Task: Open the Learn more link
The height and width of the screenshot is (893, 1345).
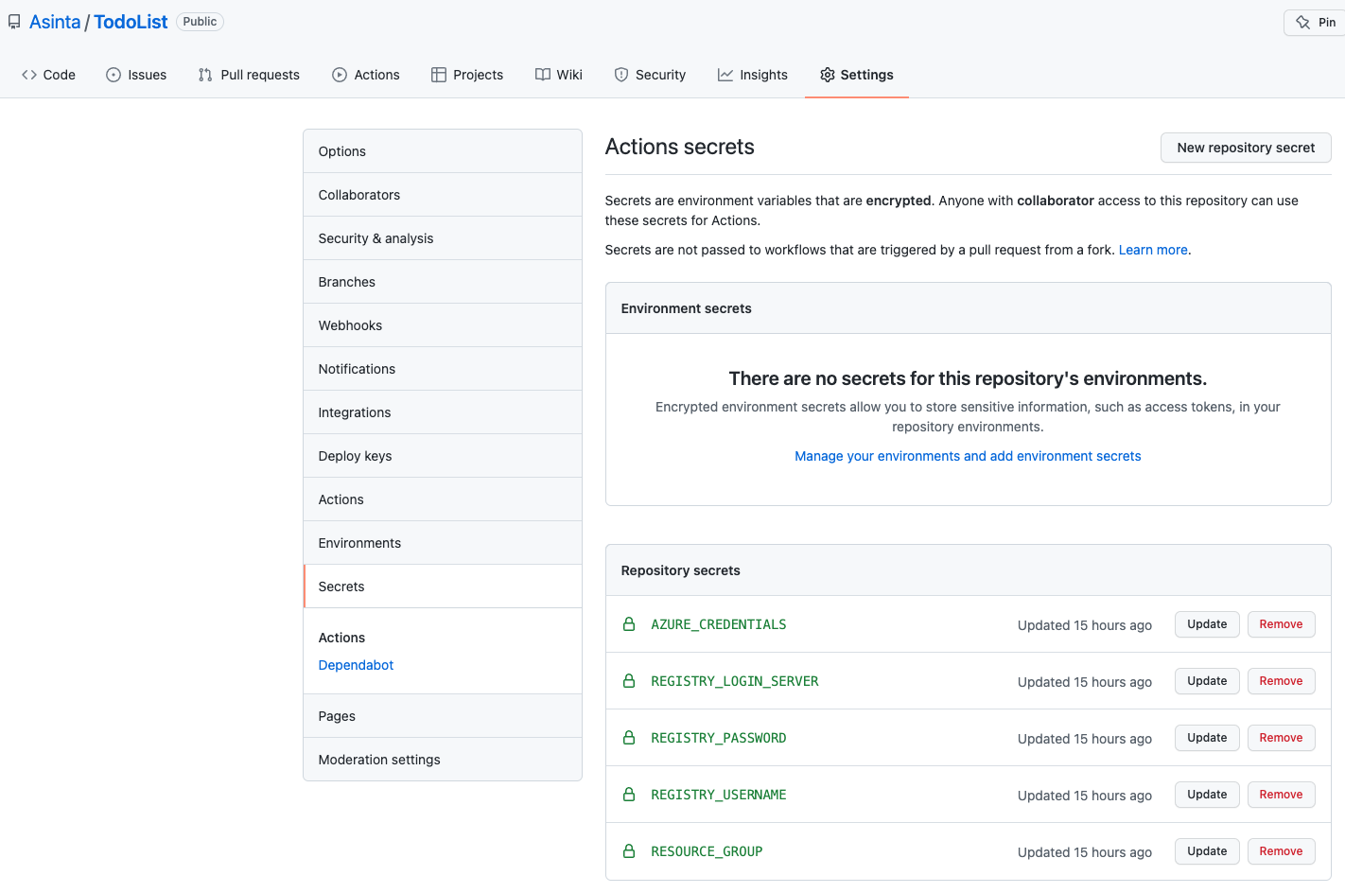Action: 1153,250
